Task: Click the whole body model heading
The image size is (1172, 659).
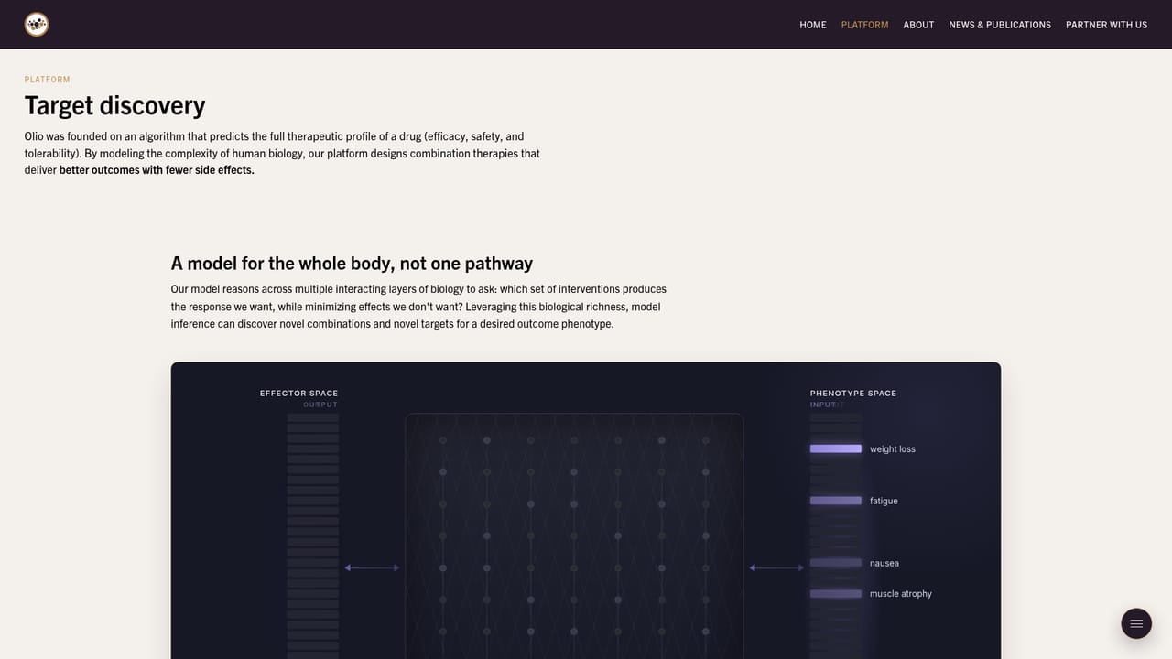Action: coord(352,264)
